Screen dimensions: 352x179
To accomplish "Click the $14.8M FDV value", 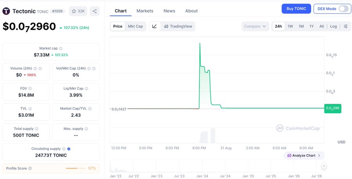I will [26, 95].
